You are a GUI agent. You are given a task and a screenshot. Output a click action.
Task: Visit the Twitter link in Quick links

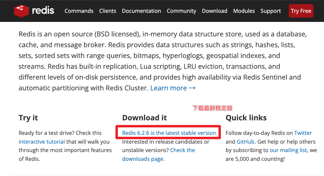click(x=303, y=133)
